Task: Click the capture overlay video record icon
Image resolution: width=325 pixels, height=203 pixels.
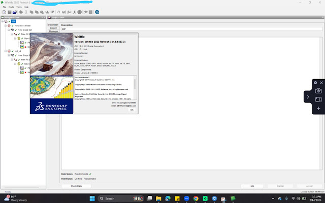Action: pos(318,99)
